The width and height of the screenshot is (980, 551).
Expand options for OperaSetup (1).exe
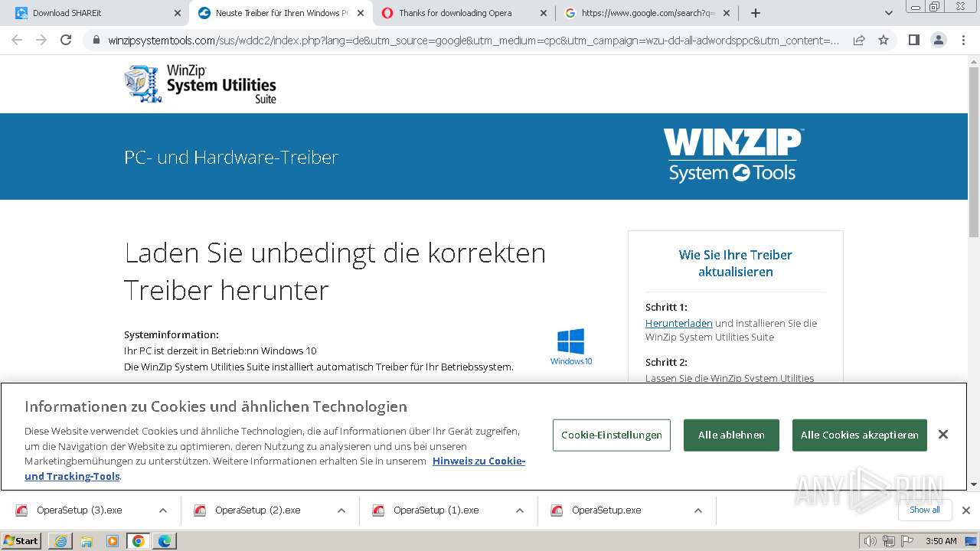pyautogui.click(x=520, y=510)
